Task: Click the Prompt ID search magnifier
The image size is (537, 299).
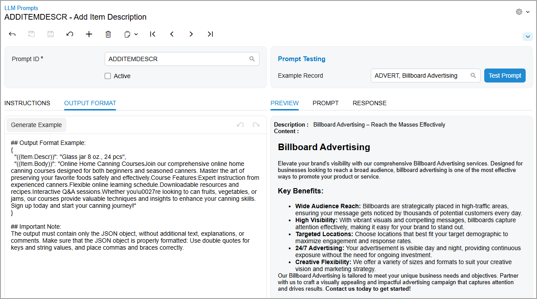Action: click(x=252, y=59)
